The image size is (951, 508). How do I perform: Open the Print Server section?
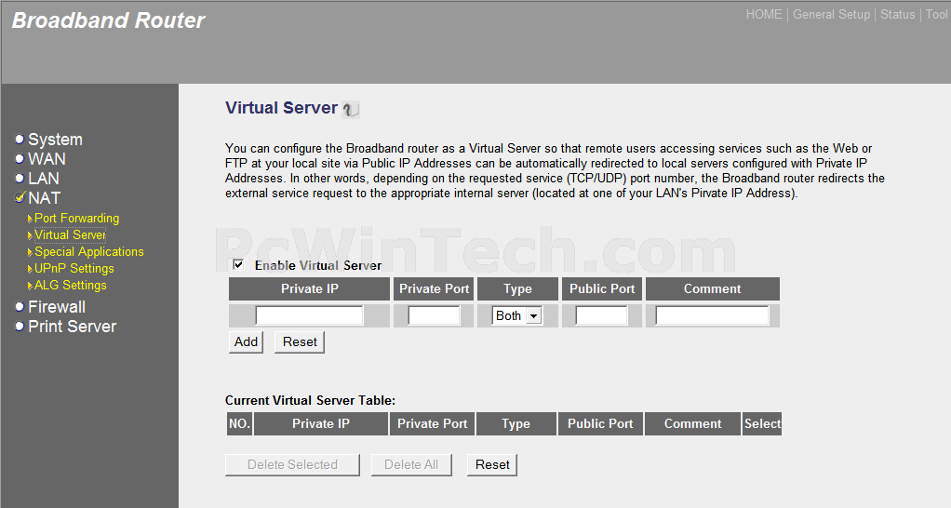[x=73, y=327]
